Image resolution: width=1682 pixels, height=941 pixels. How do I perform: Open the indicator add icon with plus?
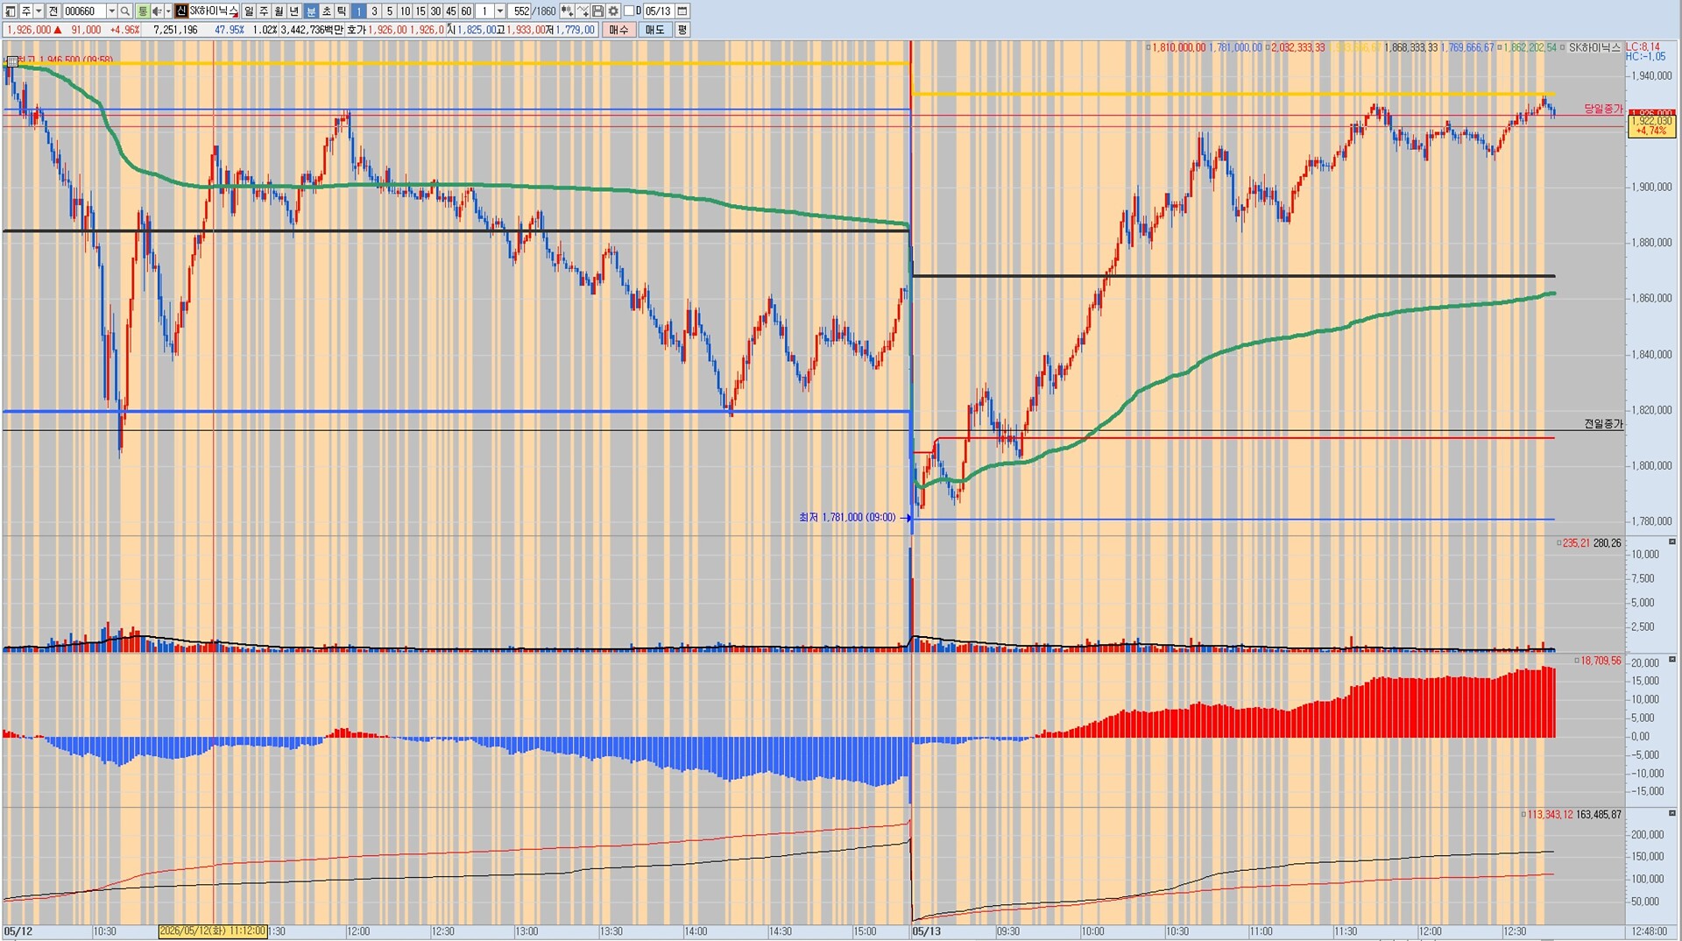567,11
